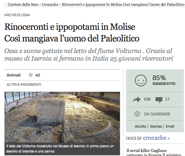This screenshot has width=185, height=156.
Task: Click the double chevron breadcrumb icon
Action: pos(6,4)
